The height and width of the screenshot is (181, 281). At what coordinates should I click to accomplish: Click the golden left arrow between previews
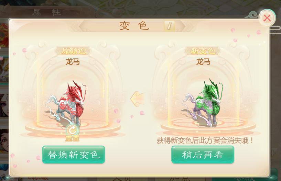click(137, 99)
